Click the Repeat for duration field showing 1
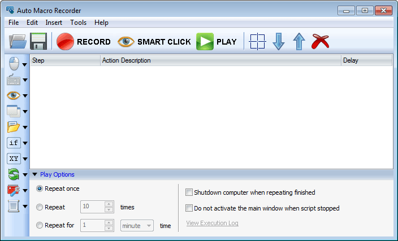 [92, 225]
